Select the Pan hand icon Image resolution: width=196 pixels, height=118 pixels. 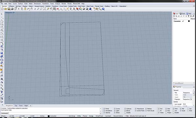[x=32, y=9]
